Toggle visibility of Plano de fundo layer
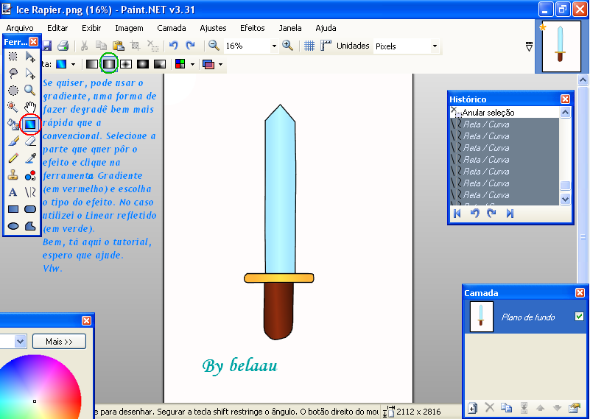Viewport: 590px width, 419px height. point(578,317)
